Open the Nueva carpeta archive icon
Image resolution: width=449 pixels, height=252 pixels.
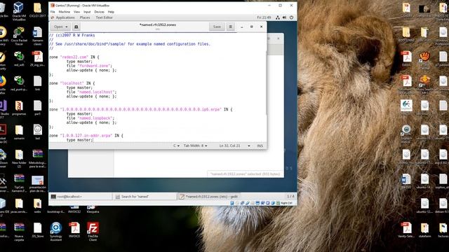coord(19,231)
